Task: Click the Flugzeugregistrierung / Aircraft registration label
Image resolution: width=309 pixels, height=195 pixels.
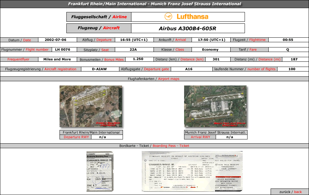Action: tap(41, 69)
